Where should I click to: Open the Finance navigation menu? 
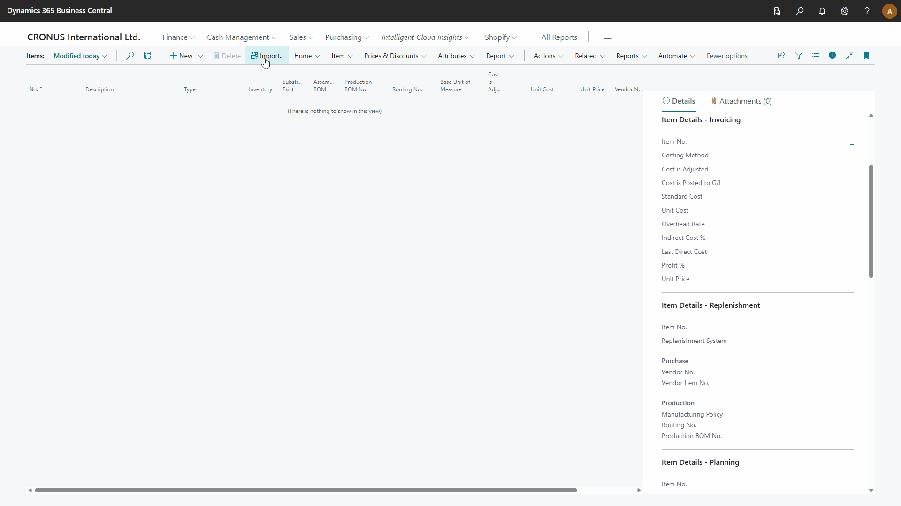tap(178, 37)
